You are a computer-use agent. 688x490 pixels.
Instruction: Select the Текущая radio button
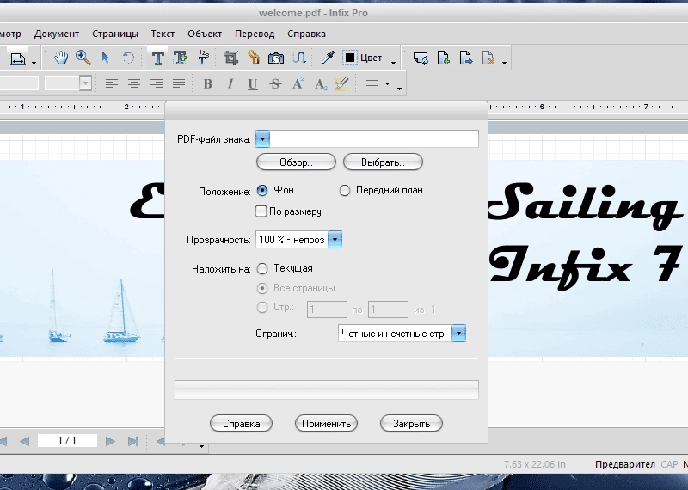click(x=262, y=268)
